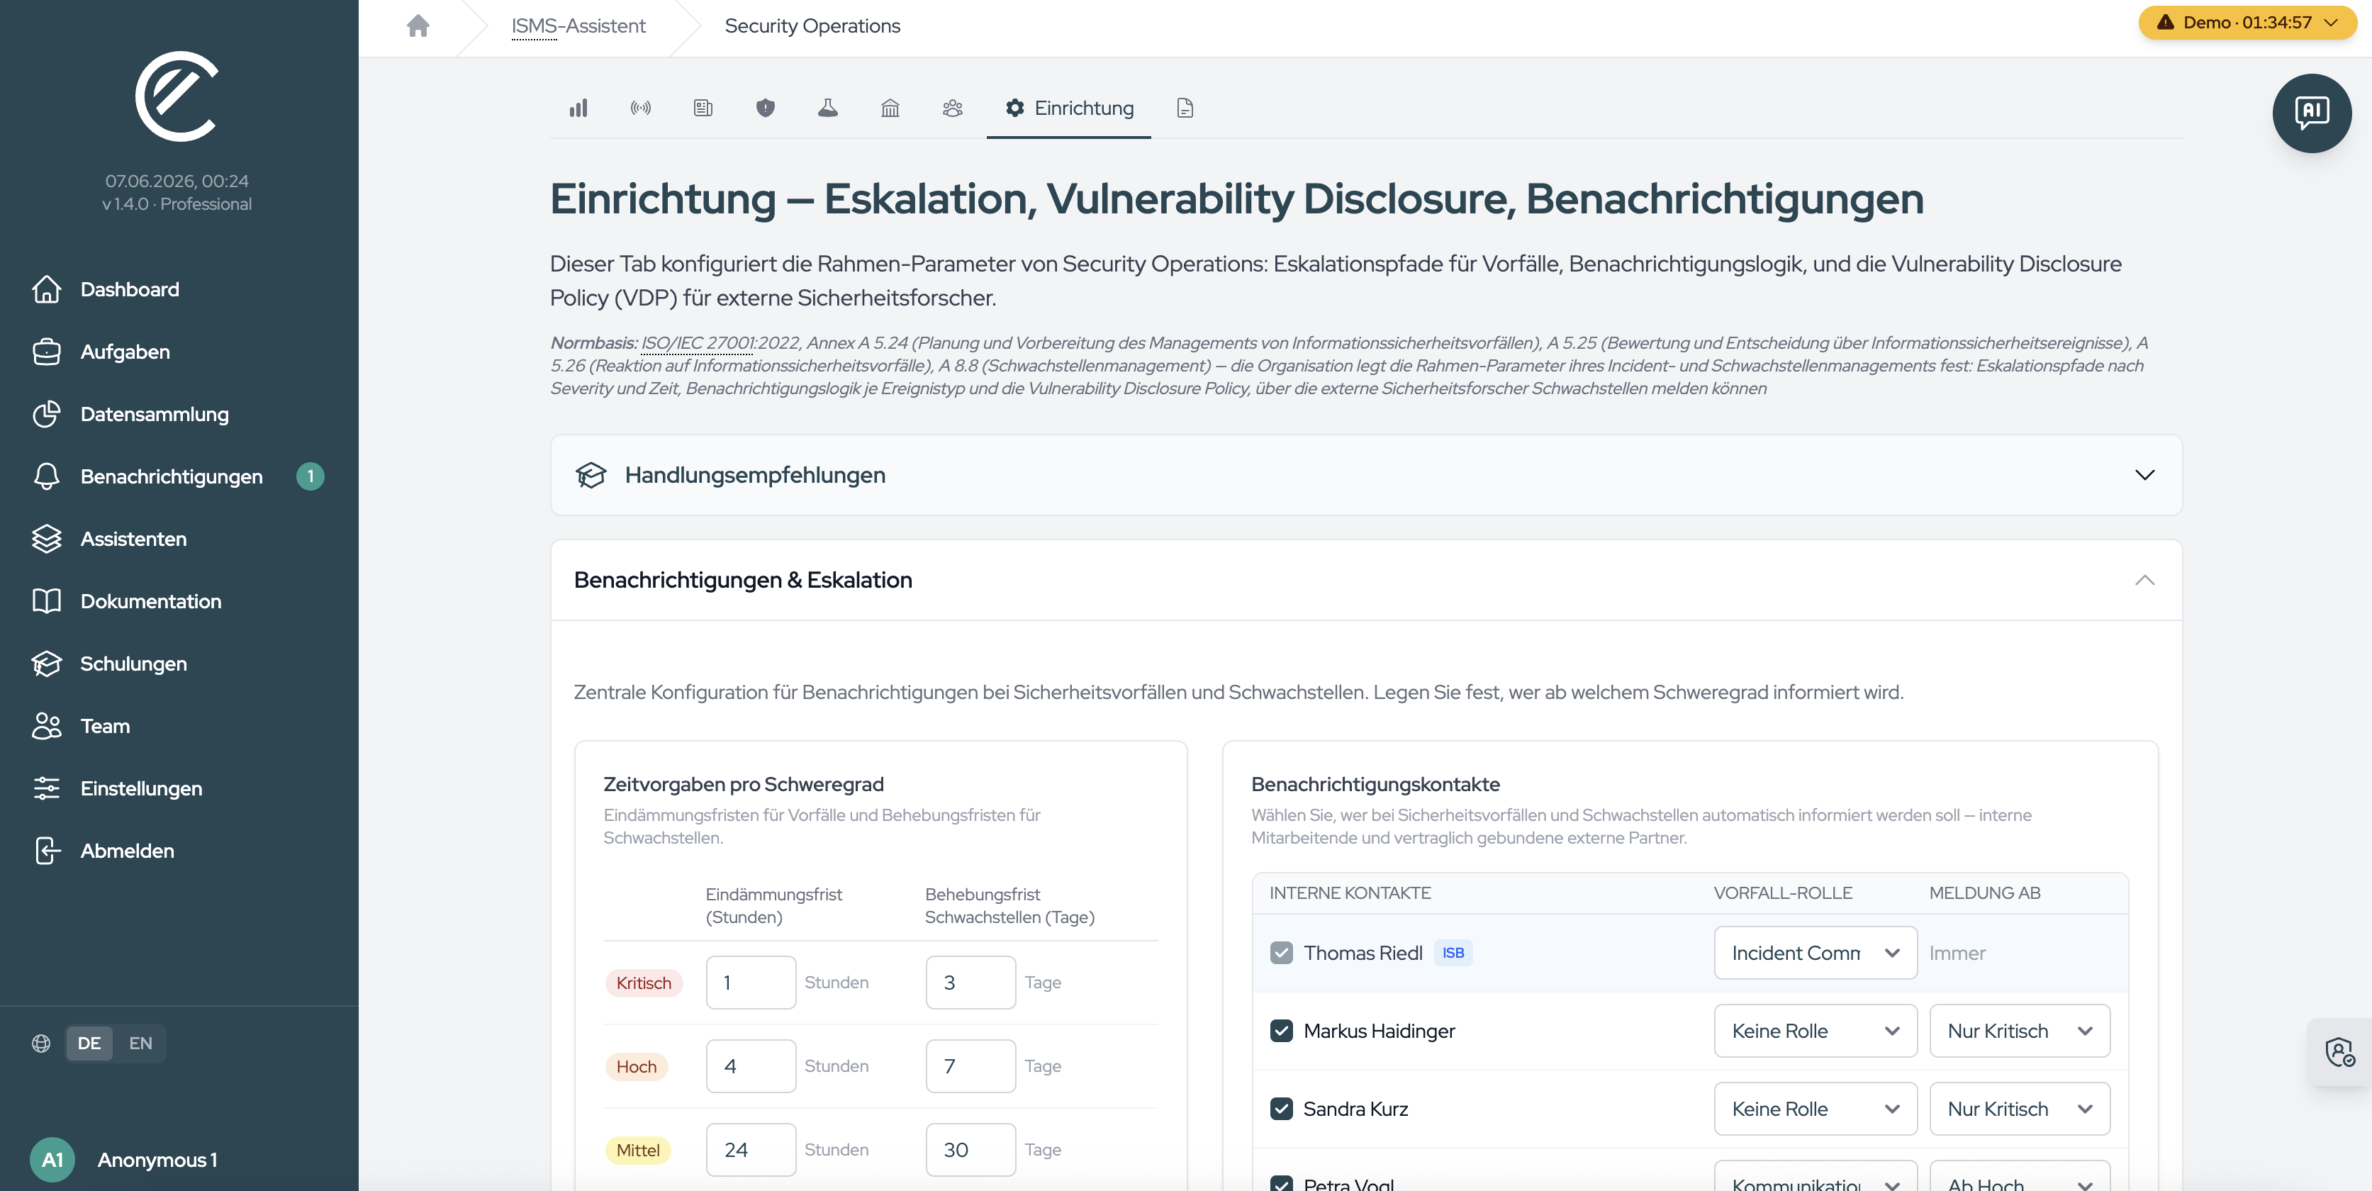The width and height of the screenshot is (2372, 1191).
Task: Click the ISMS-Assistent breadcrumb link
Action: coord(578,26)
